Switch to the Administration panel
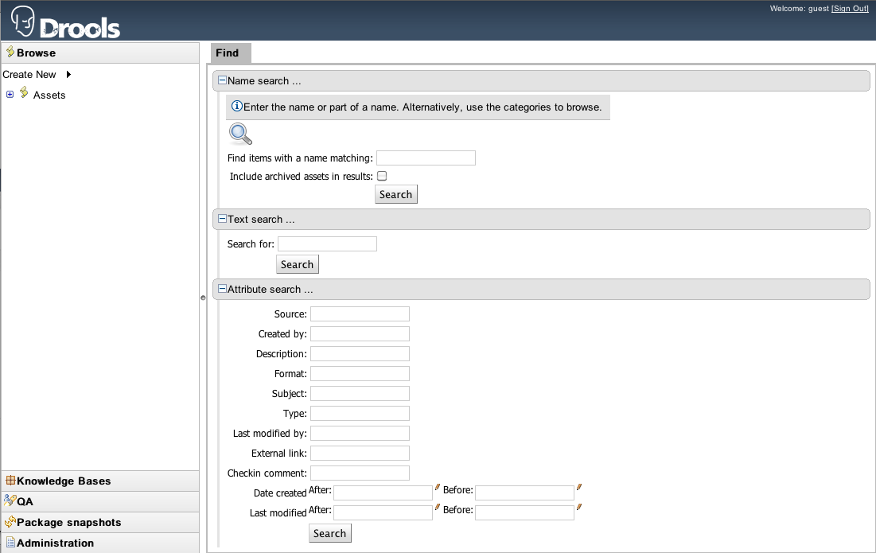876x553 pixels. tap(55, 543)
